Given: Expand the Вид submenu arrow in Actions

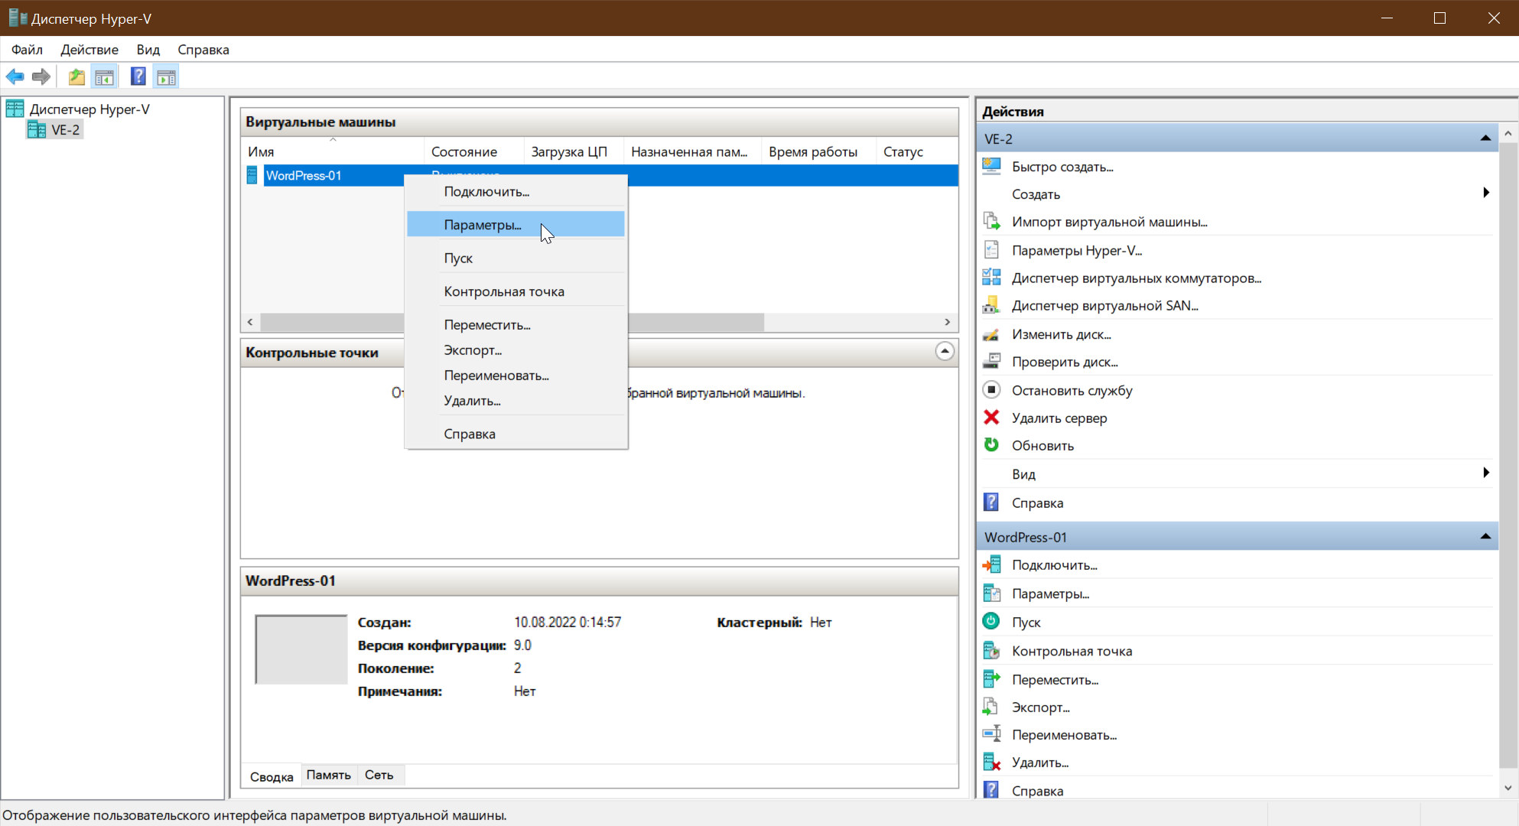Looking at the screenshot, I should tap(1486, 473).
